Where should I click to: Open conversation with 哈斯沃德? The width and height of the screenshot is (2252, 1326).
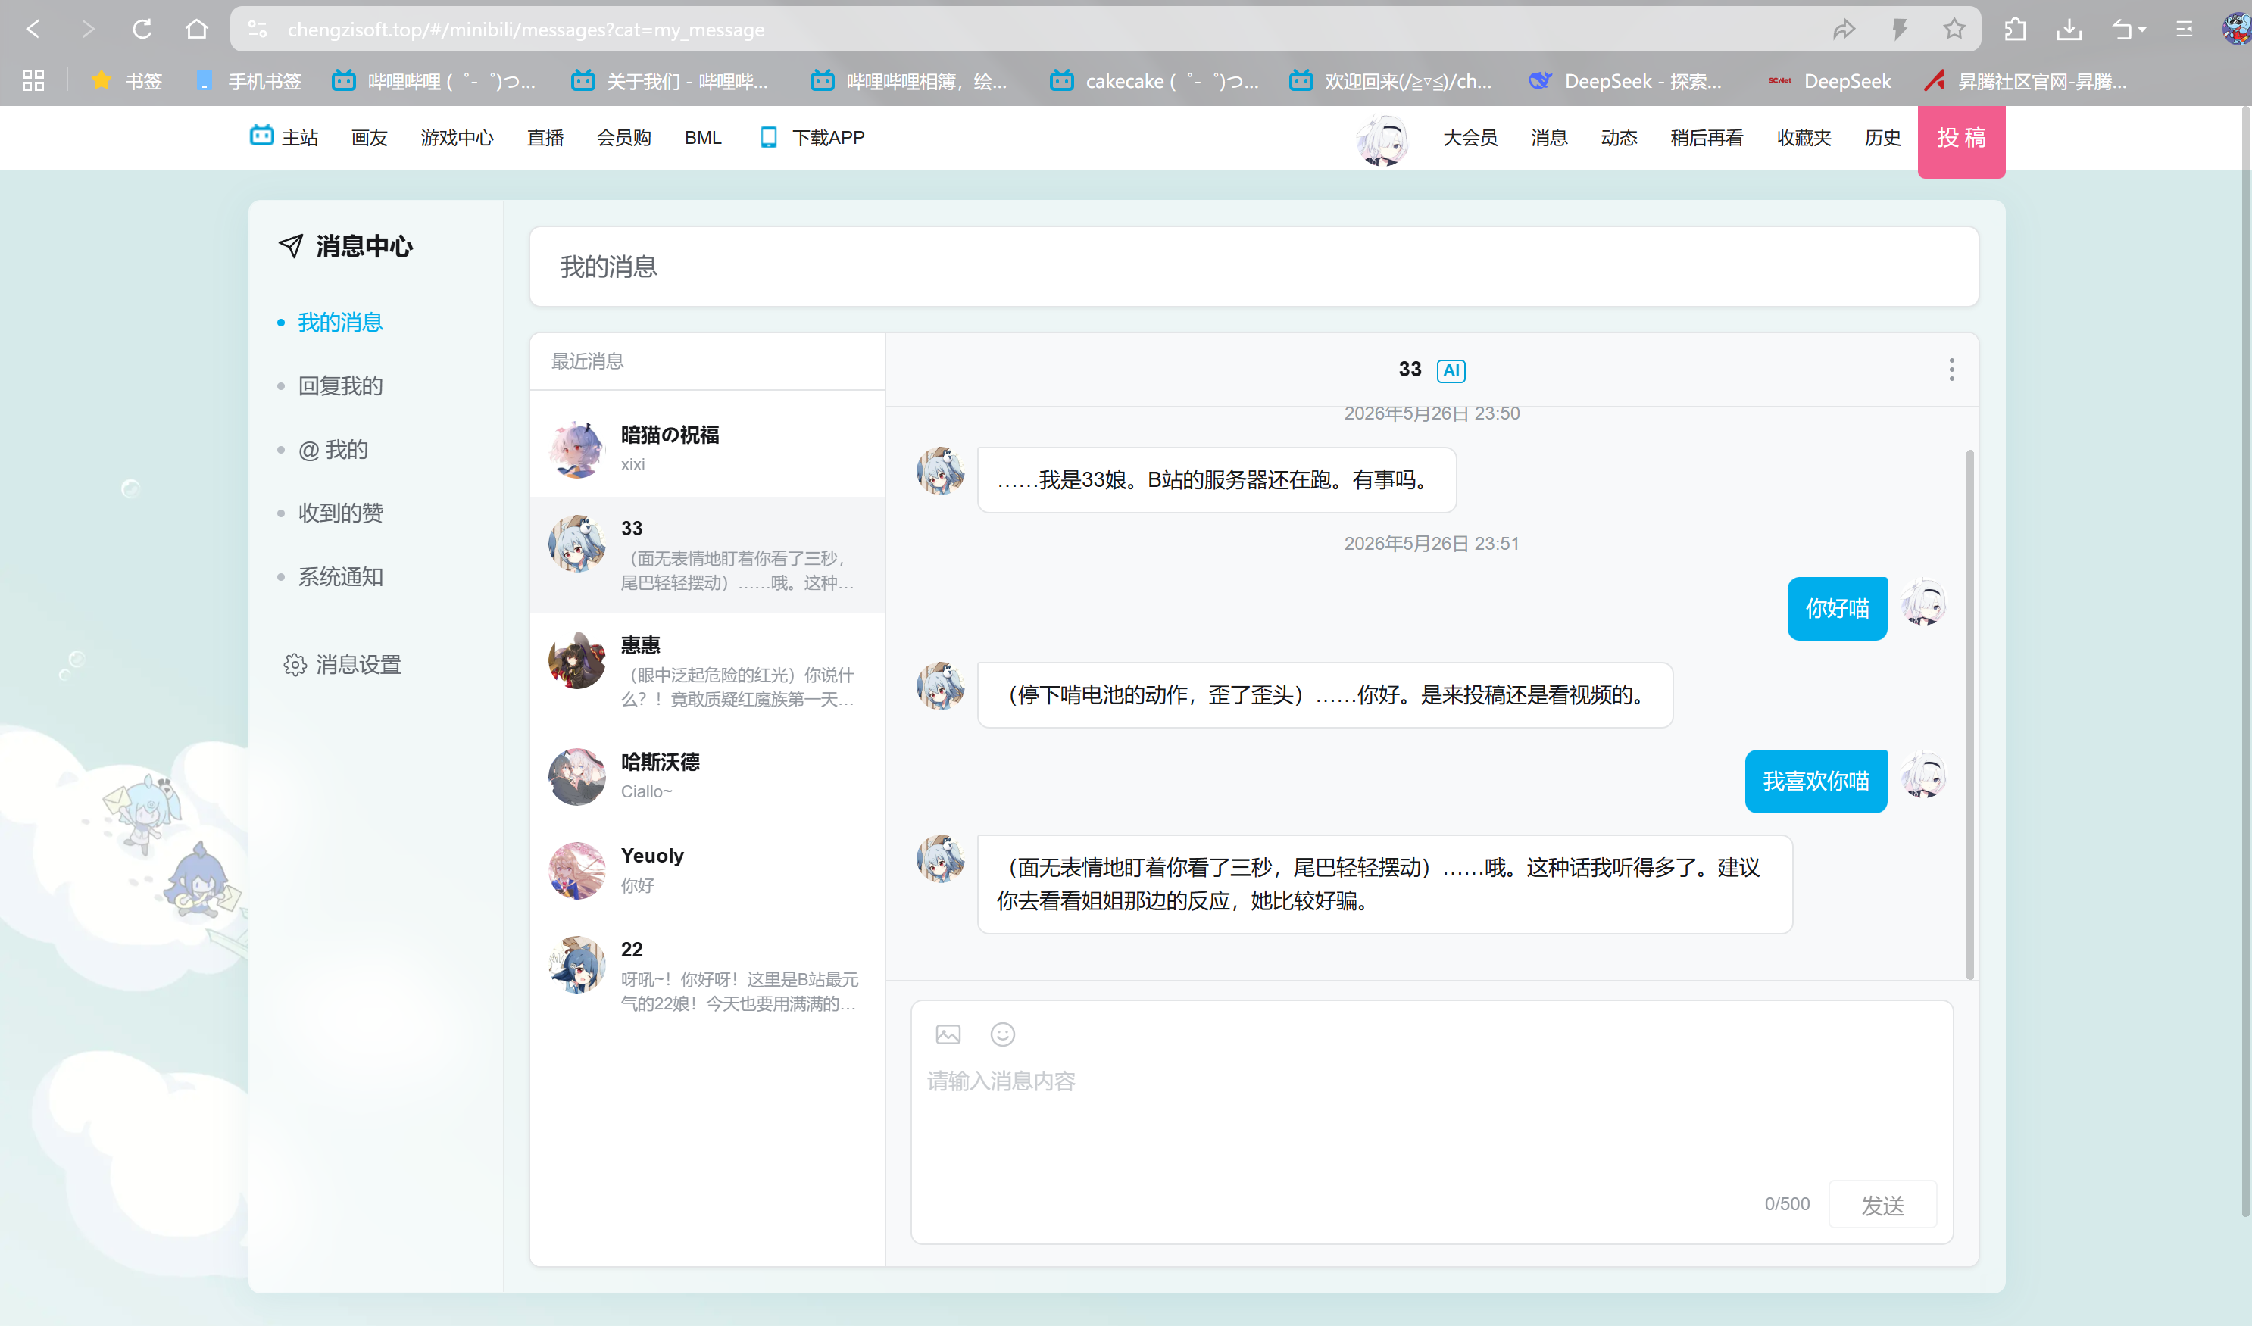pos(707,776)
